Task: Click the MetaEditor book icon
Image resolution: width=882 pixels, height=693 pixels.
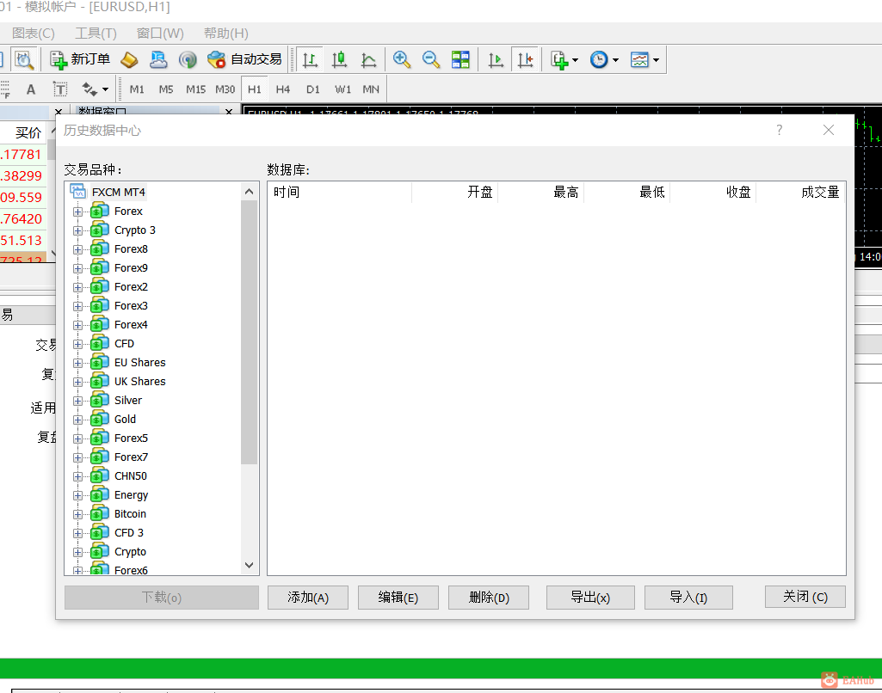Action: (x=129, y=59)
